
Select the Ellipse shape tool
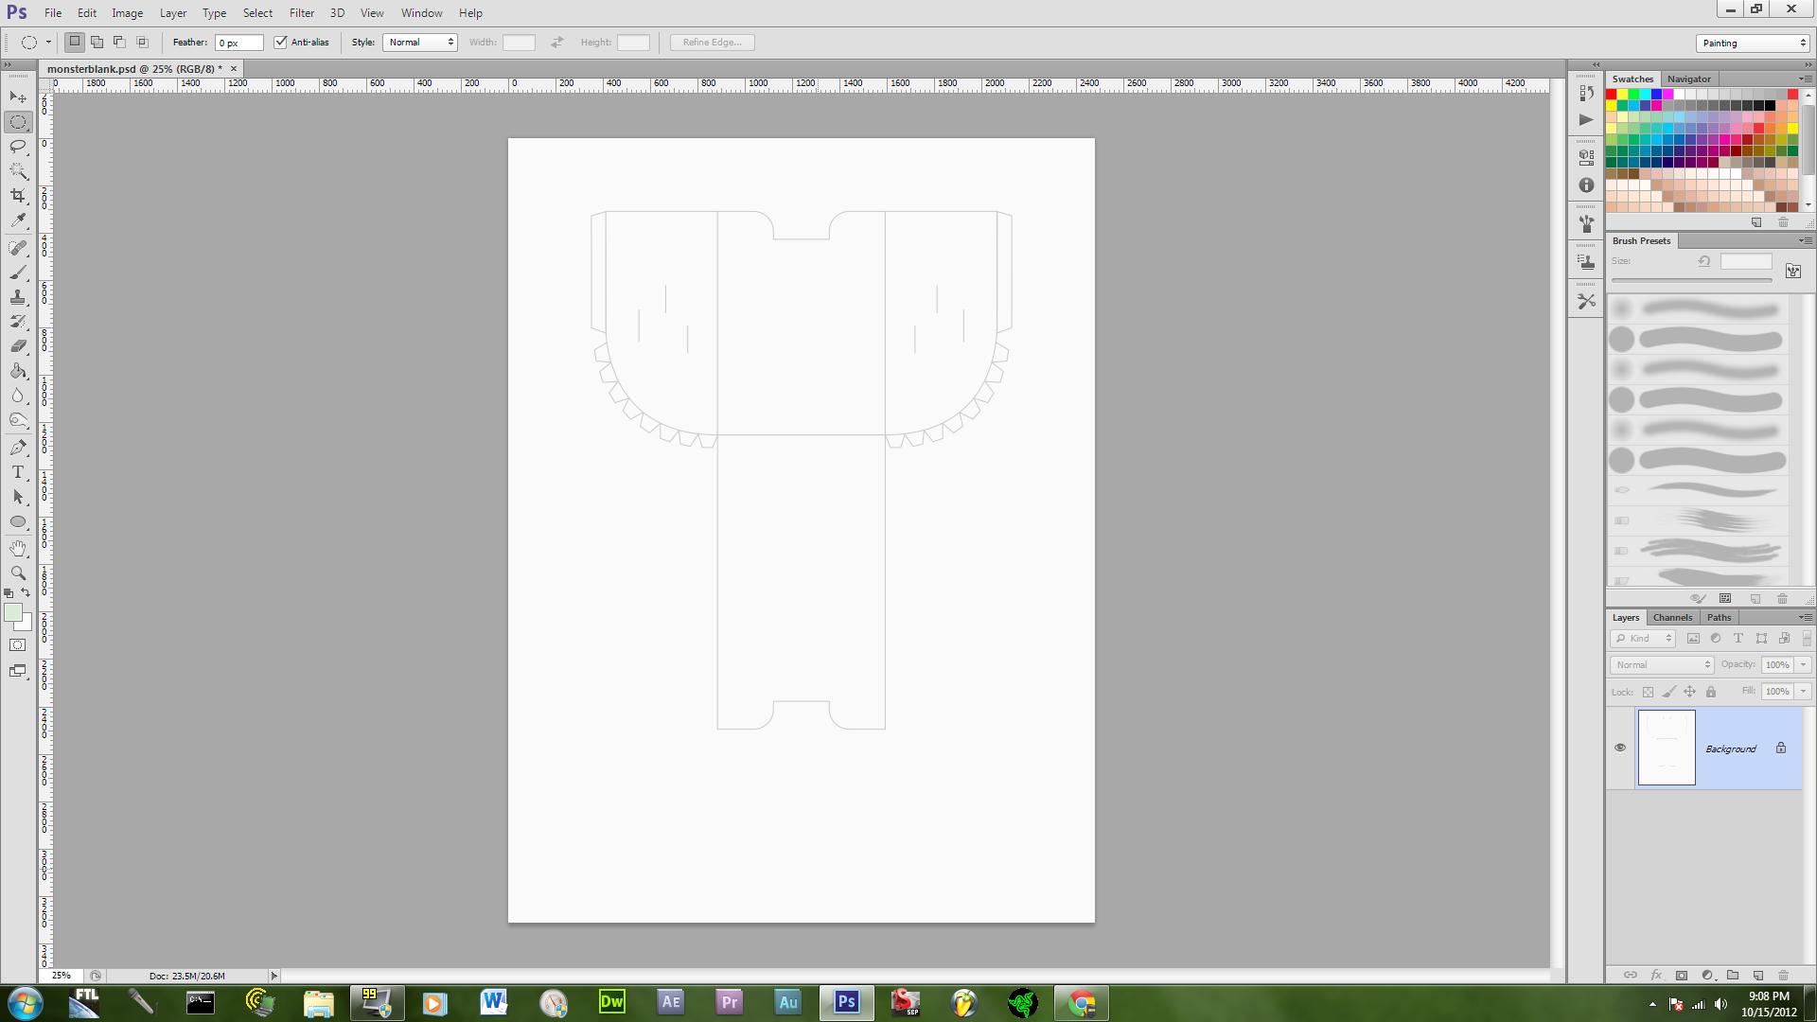point(18,521)
